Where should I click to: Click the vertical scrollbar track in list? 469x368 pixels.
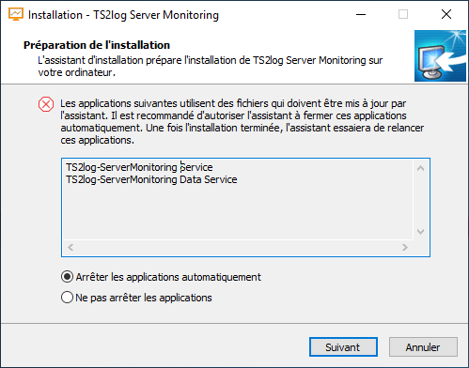coord(421,200)
